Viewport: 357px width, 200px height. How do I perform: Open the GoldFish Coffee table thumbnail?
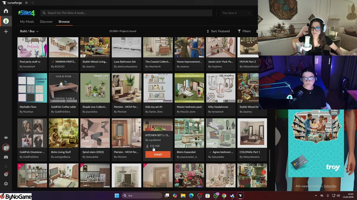point(64,88)
